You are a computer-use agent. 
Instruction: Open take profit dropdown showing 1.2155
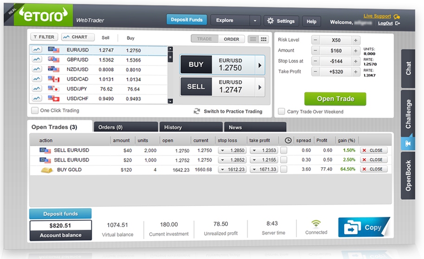[x=264, y=160]
